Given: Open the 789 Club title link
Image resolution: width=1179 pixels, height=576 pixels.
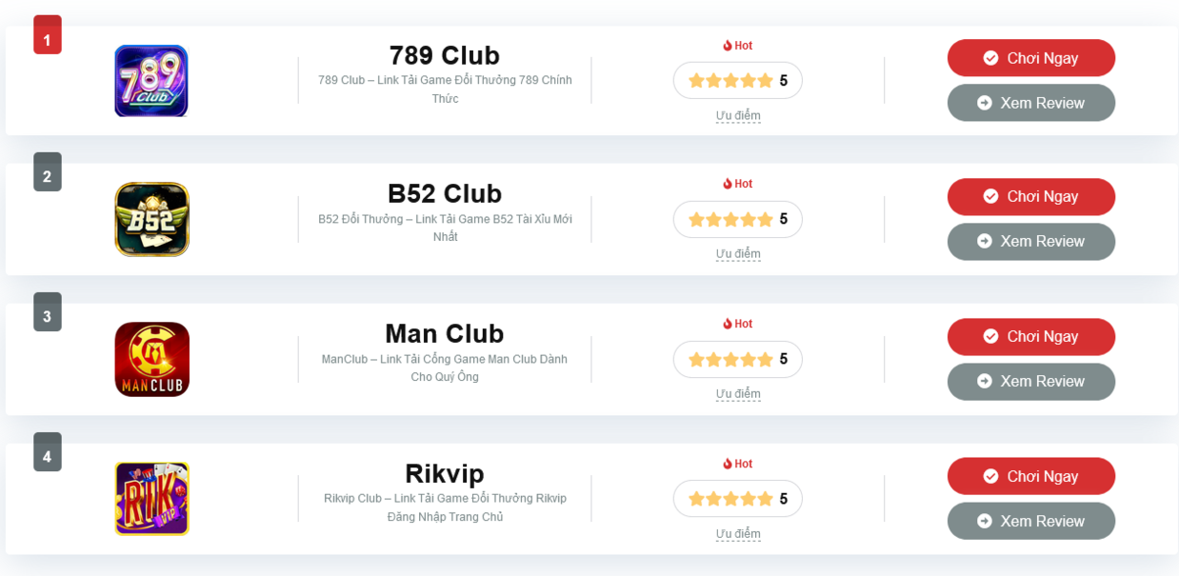Looking at the screenshot, I should (x=444, y=55).
